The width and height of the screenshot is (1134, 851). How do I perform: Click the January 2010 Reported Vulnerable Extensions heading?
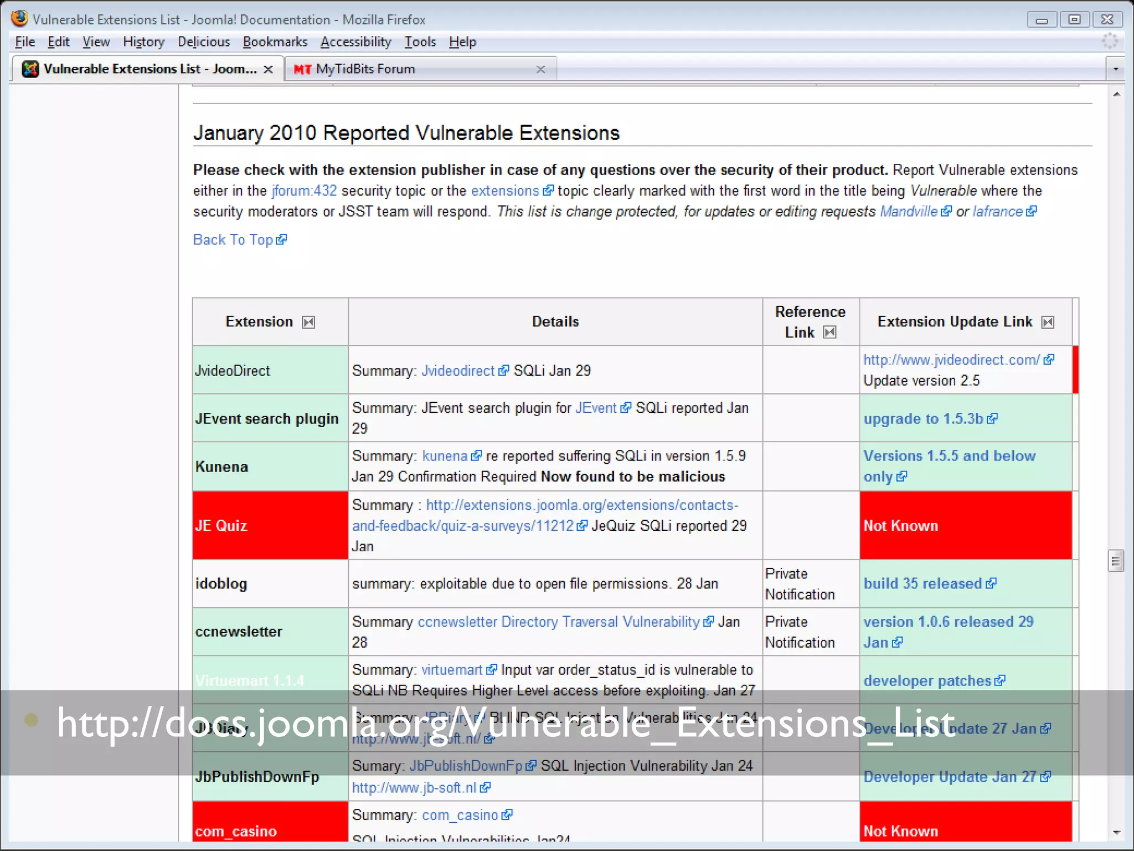click(x=406, y=134)
